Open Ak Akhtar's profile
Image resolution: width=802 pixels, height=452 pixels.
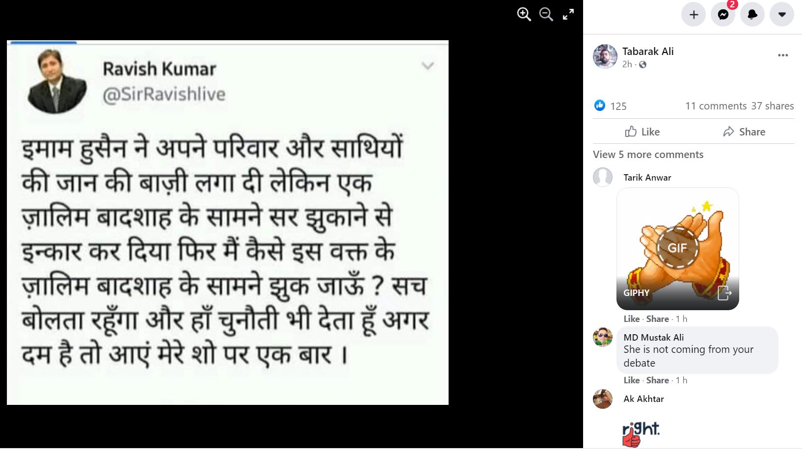coord(643,399)
